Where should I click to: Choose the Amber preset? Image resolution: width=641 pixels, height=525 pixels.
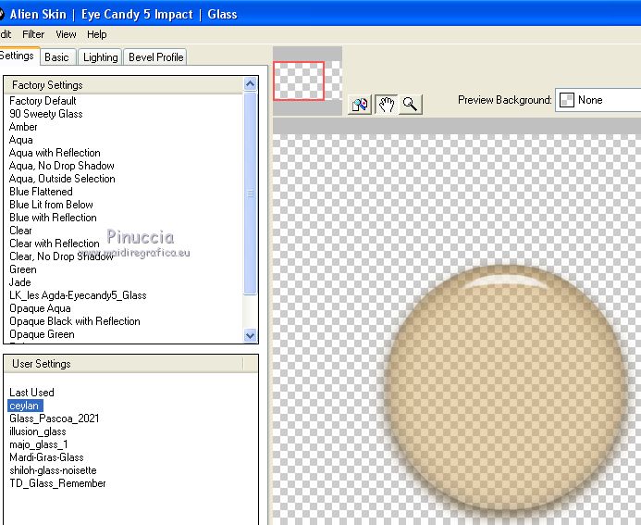23,127
